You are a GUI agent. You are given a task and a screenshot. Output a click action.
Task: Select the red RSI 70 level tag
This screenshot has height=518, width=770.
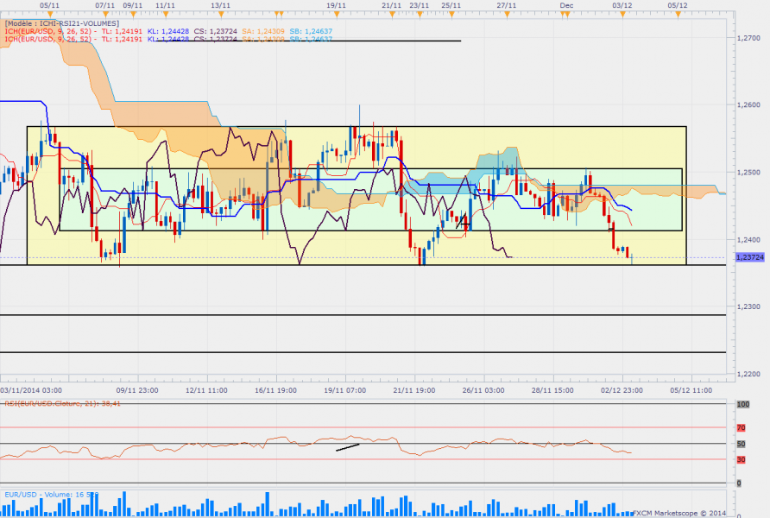(741, 427)
